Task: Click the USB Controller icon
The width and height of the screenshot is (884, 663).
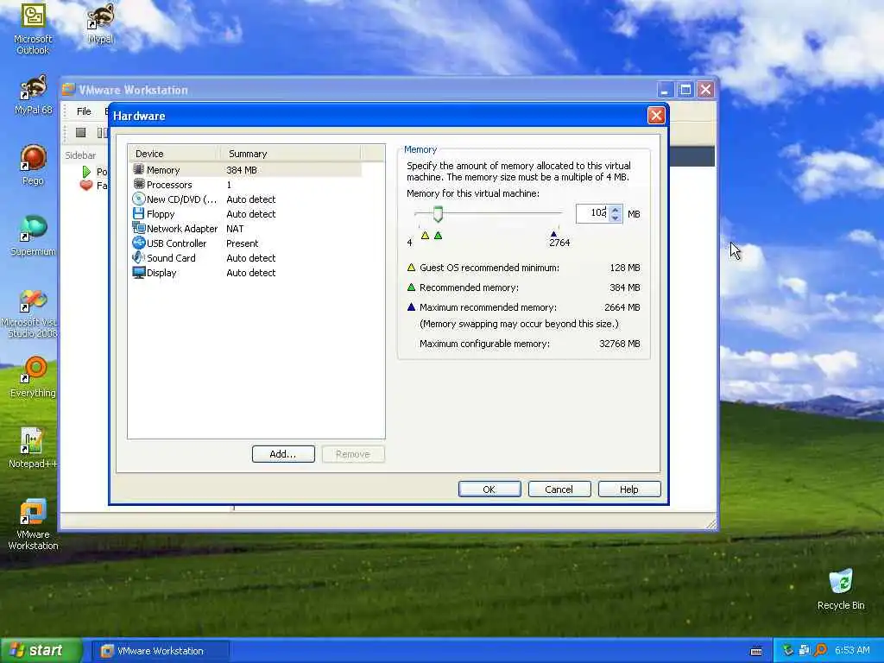Action: click(139, 243)
